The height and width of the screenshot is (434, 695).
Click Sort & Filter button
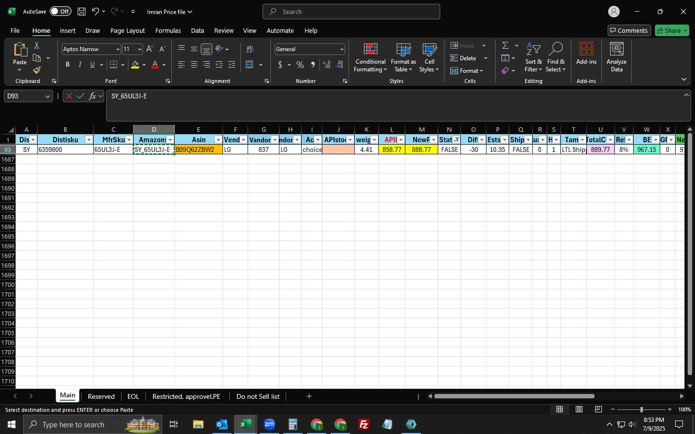[533, 58]
